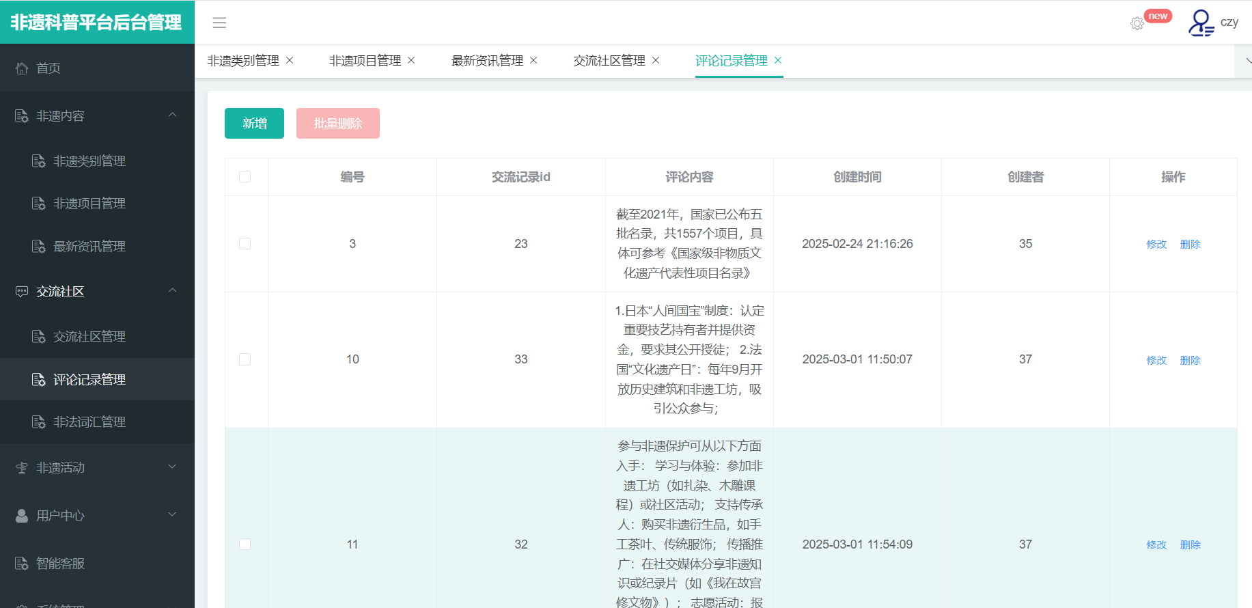Open 非法词汇管理 in the sidebar
The image size is (1252, 608).
[x=89, y=422]
